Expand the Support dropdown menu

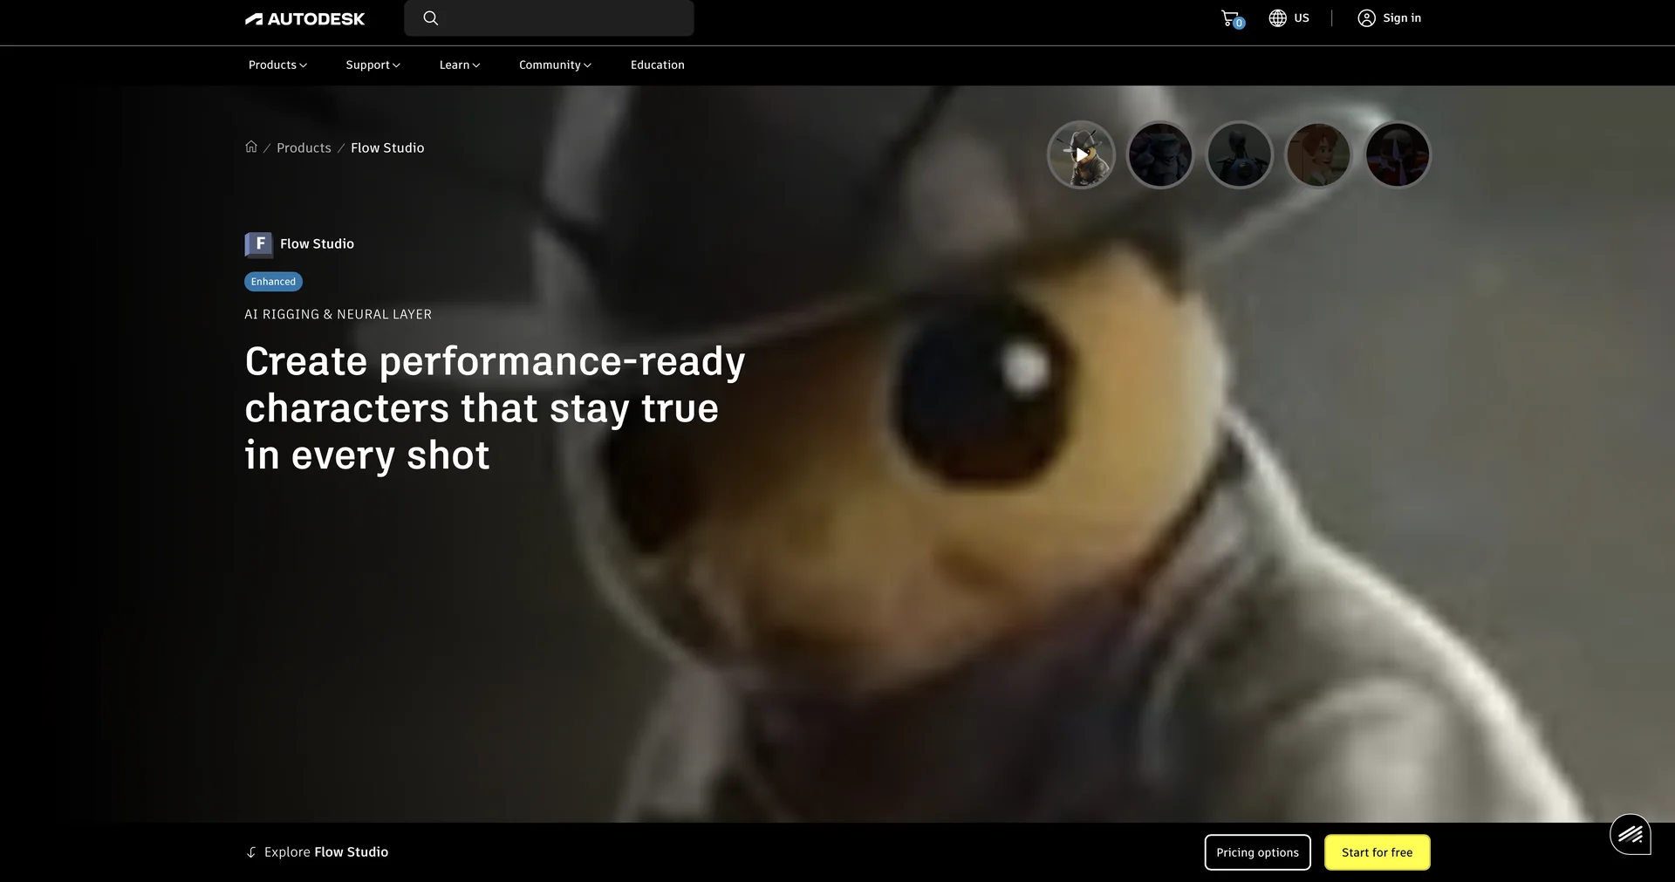[373, 65]
